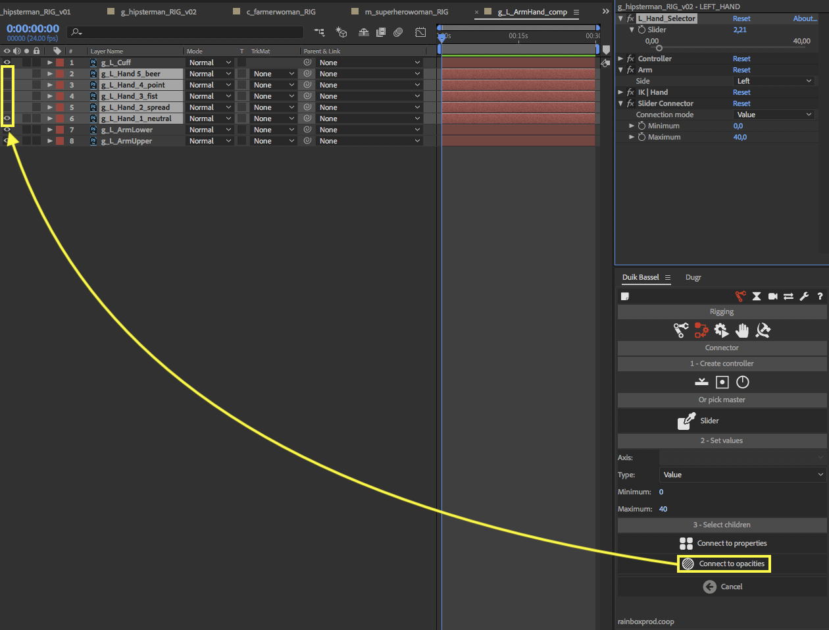
Task: Collapse the L_Hand_Selector effect
Action: 620,18
